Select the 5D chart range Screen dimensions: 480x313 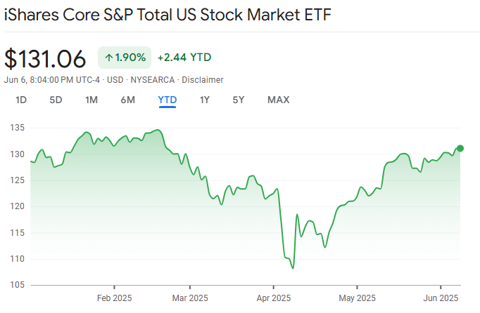56,100
